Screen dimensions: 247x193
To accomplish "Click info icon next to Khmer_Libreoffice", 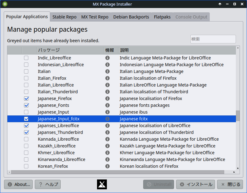I will pyautogui.click(x=107, y=153).
